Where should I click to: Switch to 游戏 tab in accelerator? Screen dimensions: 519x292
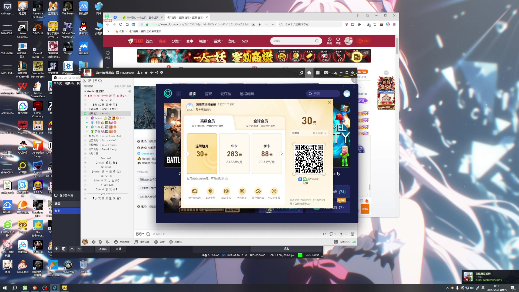208,94
